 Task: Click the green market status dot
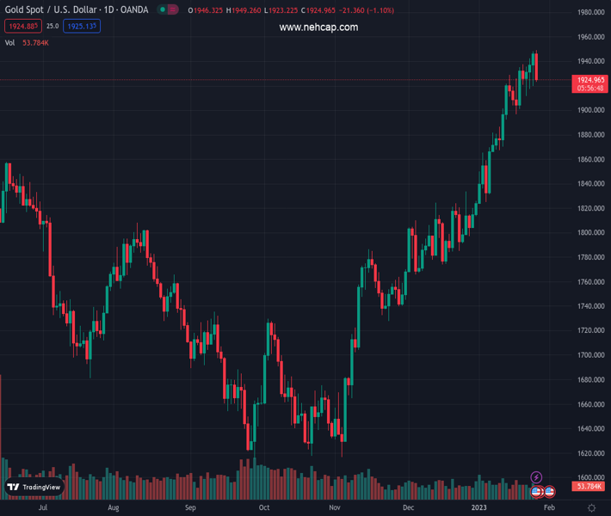(162, 10)
